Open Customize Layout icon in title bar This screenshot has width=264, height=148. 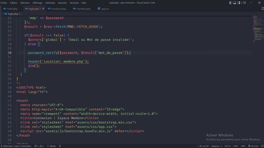pos(244,3)
